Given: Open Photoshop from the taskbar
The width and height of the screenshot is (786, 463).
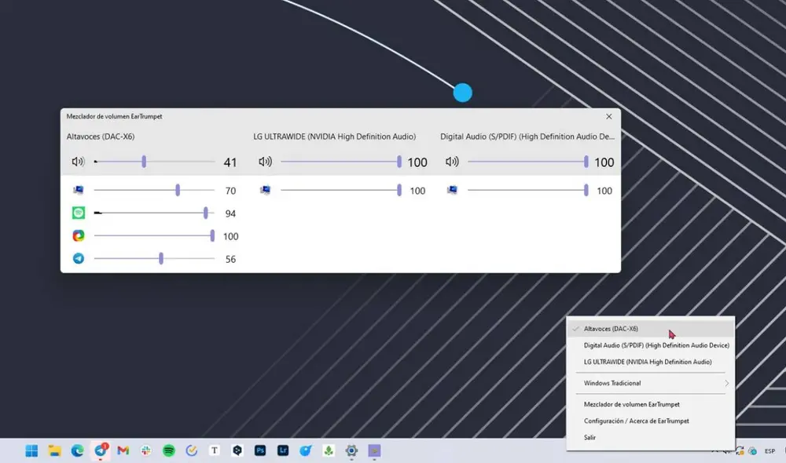Looking at the screenshot, I should 259,451.
